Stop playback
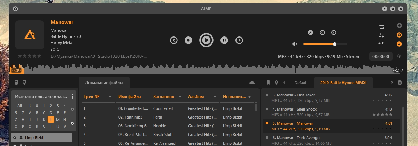The width and height of the screenshot is (418, 146). click(x=188, y=40)
